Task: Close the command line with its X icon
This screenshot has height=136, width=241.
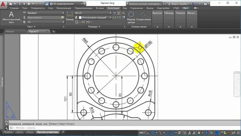Action: [x=6, y=124]
